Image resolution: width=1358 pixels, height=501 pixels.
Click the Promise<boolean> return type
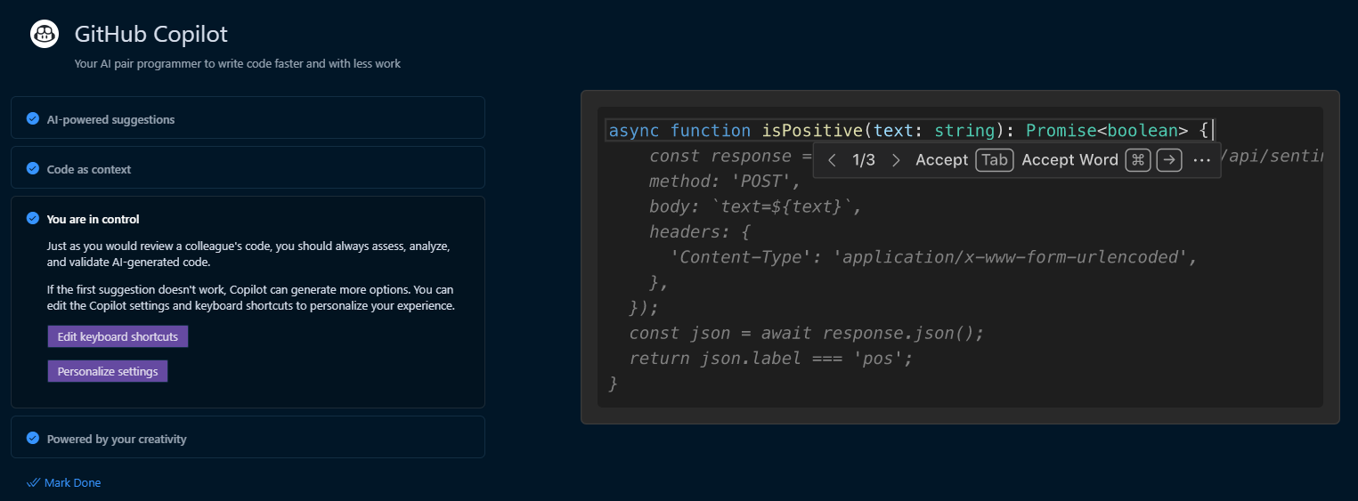[x=1107, y=131]
